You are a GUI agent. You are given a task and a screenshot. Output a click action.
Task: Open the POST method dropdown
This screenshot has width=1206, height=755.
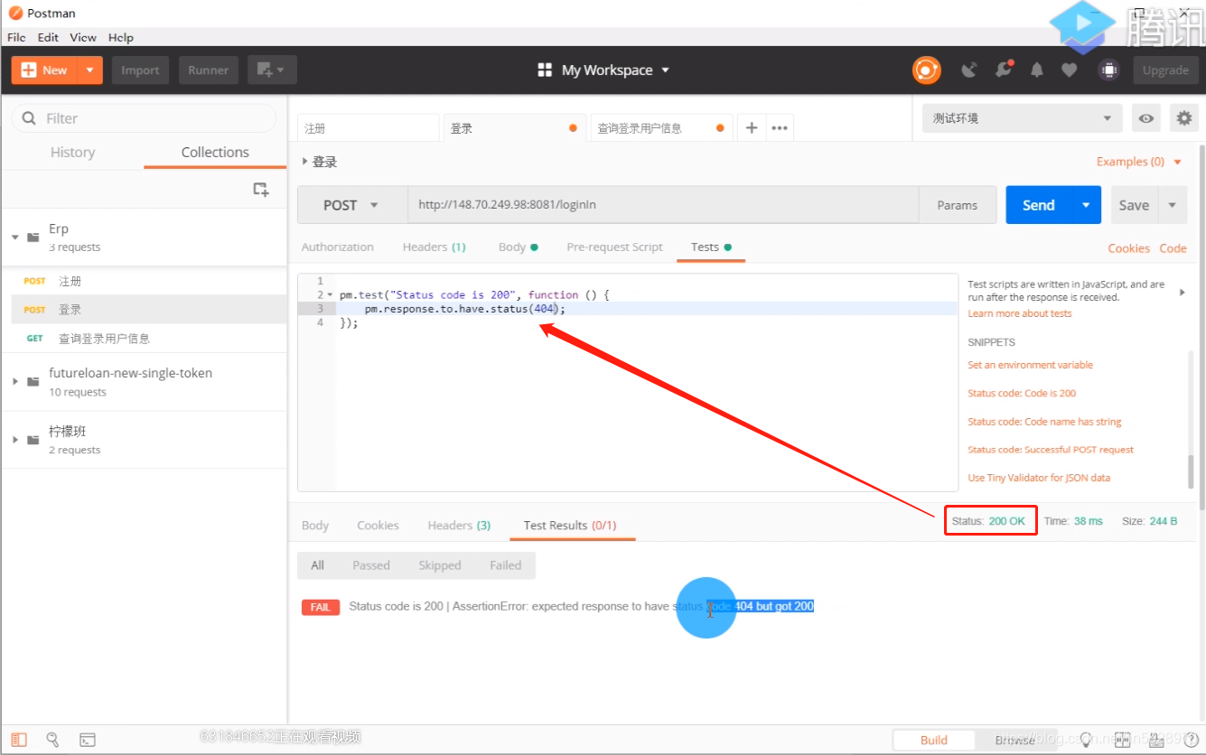pos(351,205)
